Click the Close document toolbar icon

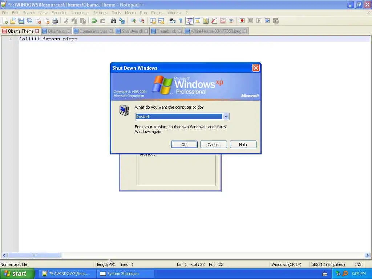[x=38, y=21]
